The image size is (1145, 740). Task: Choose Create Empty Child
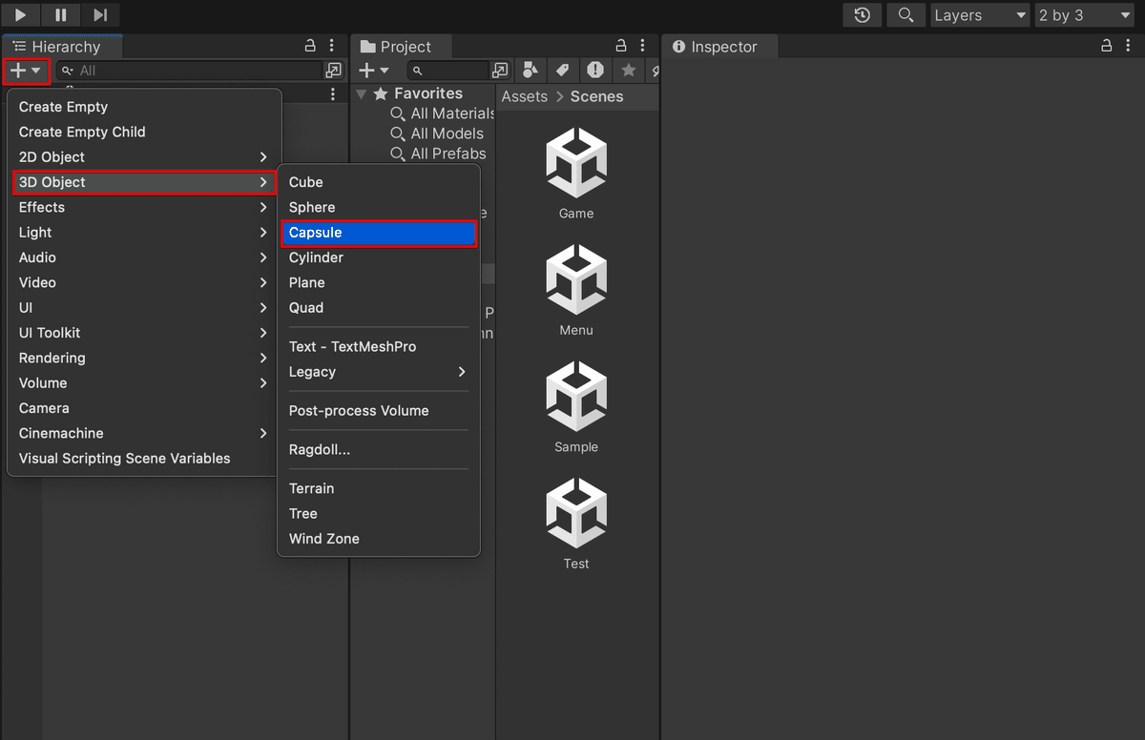click(144, 132)
